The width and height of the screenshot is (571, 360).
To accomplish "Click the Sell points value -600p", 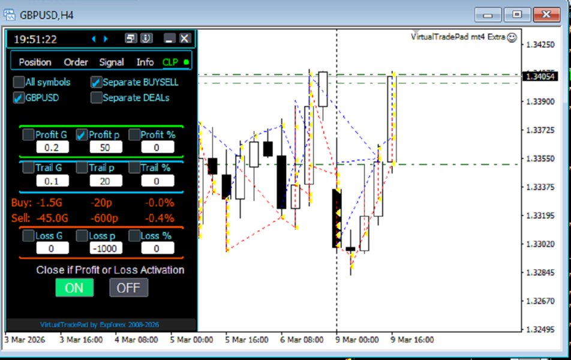I will 104,218.
